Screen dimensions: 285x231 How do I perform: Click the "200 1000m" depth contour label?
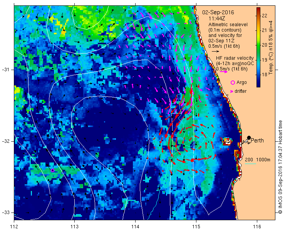pos(258,160)
